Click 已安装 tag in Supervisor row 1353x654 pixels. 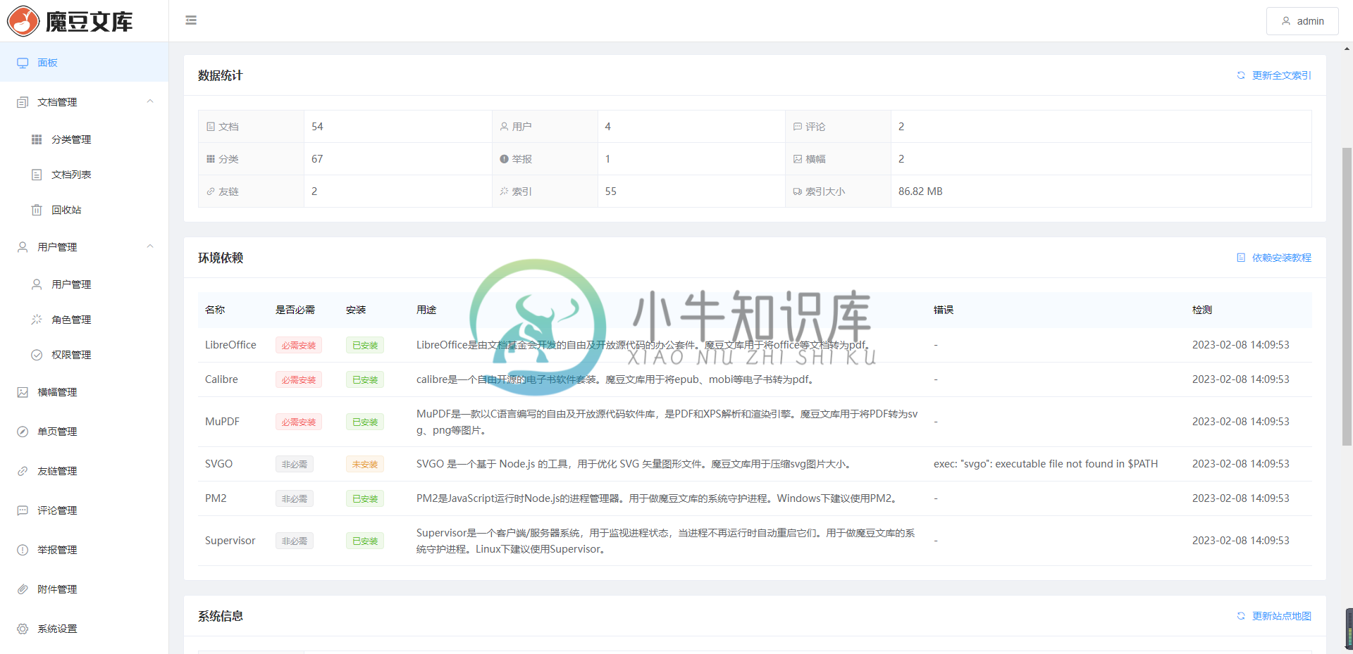click(x=365, y=541)
